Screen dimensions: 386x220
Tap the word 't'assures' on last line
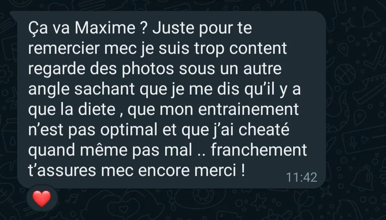[62, 170]
